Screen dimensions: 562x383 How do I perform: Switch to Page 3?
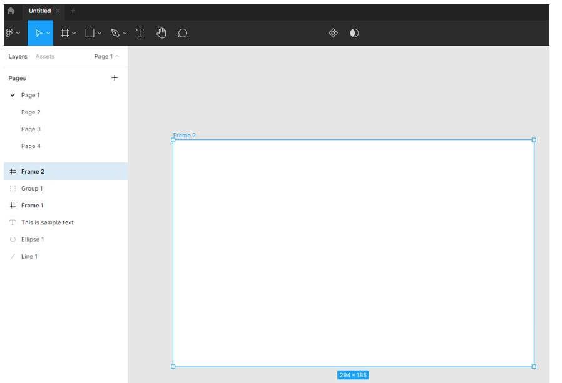[66, 129]
